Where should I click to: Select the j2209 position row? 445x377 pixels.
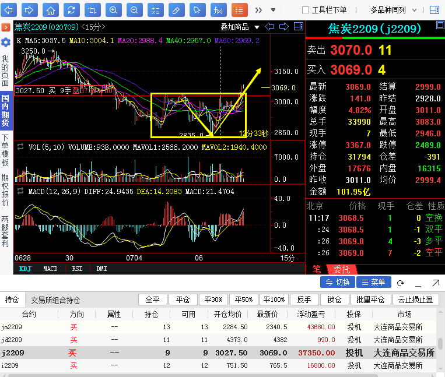[x=222, y=353]
